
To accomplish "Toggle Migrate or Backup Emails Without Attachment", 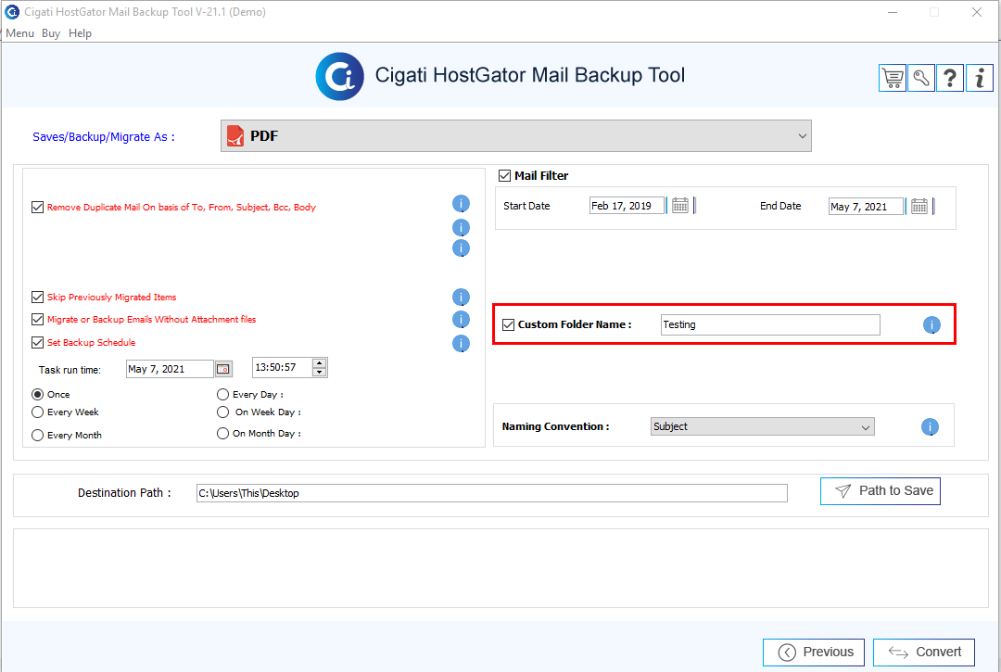I will coord(37,319).
